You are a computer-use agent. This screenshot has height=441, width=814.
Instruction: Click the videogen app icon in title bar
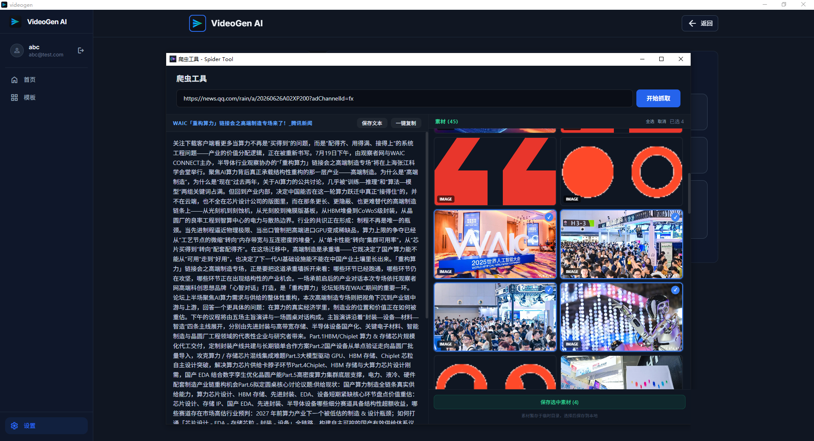(x=4, y=5)
